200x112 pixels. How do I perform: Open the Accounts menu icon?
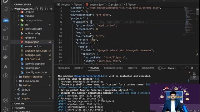[x=6, y=100]
